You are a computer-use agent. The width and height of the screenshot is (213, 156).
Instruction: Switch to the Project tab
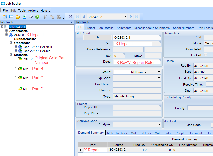pyautogui.click(x=90, y=28)
